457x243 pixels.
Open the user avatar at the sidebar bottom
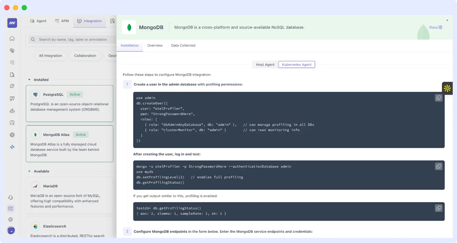click(x=11, y=230)
